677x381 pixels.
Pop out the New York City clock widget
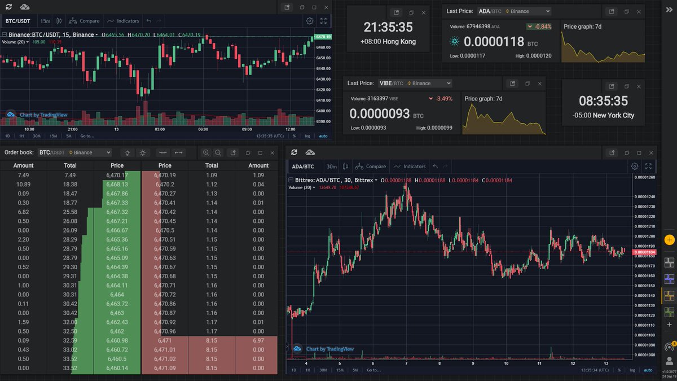612,86
